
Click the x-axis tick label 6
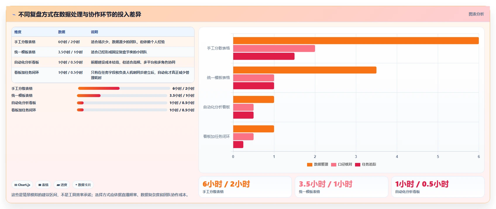[479, 157]
